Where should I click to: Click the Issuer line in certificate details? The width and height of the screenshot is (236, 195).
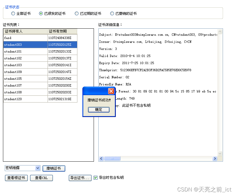click(x=145, y=42)
